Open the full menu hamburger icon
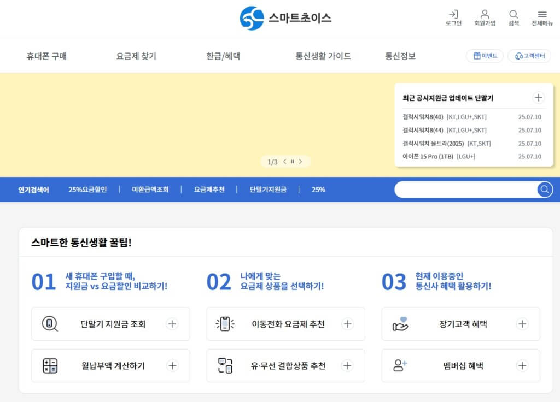The height and width of the screenshot is (402, 560). point(542,15)
